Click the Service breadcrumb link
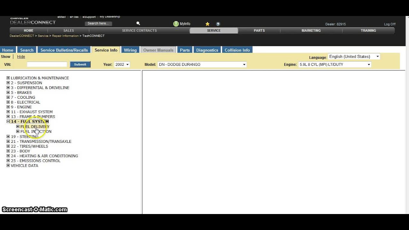The image size is (409, 230). click(x=43, y=36)
